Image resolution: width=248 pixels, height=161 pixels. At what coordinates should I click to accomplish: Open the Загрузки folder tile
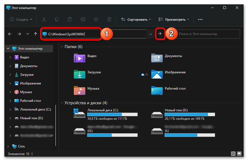[87, 74]
